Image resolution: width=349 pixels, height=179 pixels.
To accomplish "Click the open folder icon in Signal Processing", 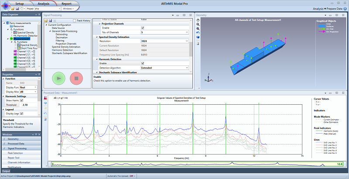I will click(x=45, y=20).
